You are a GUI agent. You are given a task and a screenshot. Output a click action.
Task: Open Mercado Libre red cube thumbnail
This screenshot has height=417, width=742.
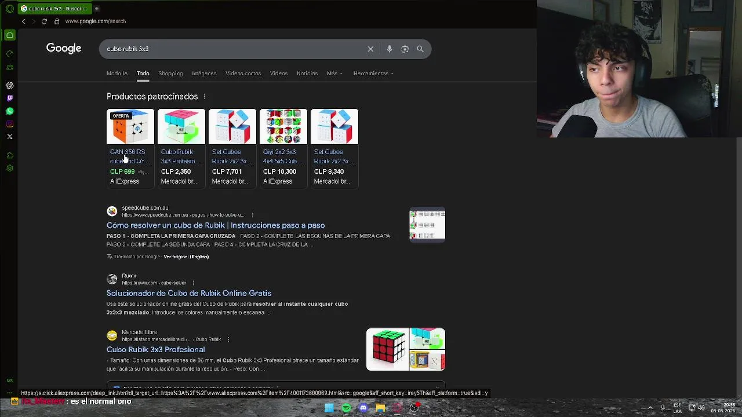tap(388, 349)
